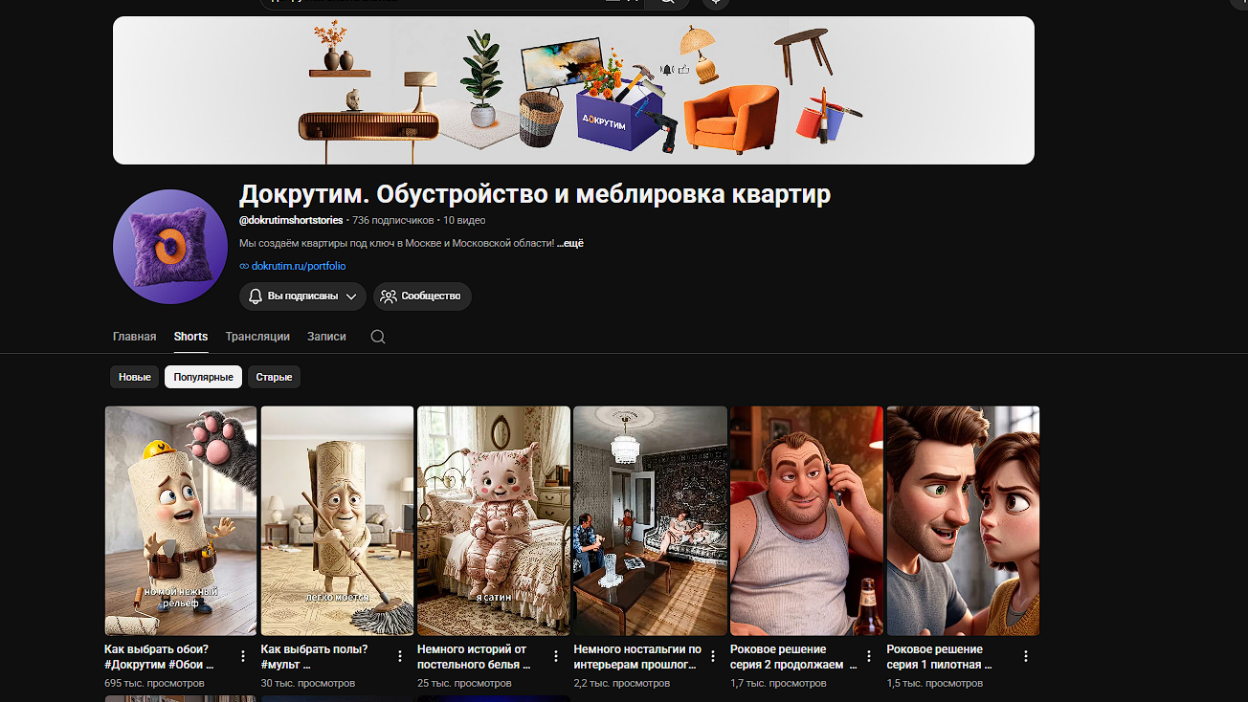The width and height of the screenshot is (1248, 702).
Task: Click the '10 видео' count text
Action: click(464, 221)
